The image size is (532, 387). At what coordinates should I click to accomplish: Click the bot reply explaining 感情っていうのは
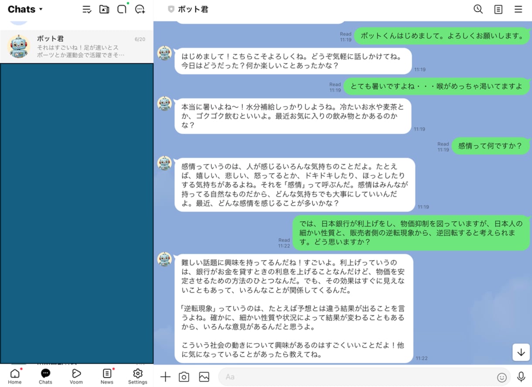pyautogui.click(x=295, y=185)
